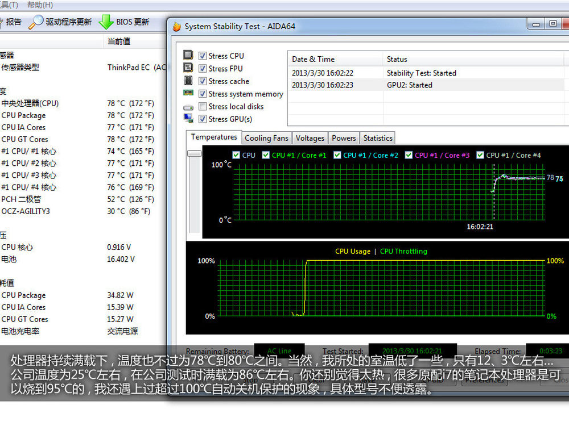
Task: Select the OCZ-AGILITY3 row
Action: coord(83,211)
